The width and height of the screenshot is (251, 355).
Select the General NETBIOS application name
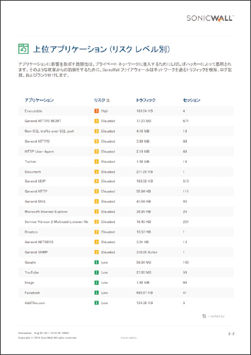click(39, 242)
